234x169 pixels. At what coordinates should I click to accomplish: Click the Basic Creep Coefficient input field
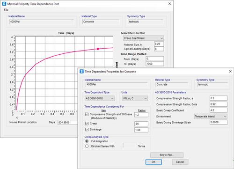click(x=219, y=110)
